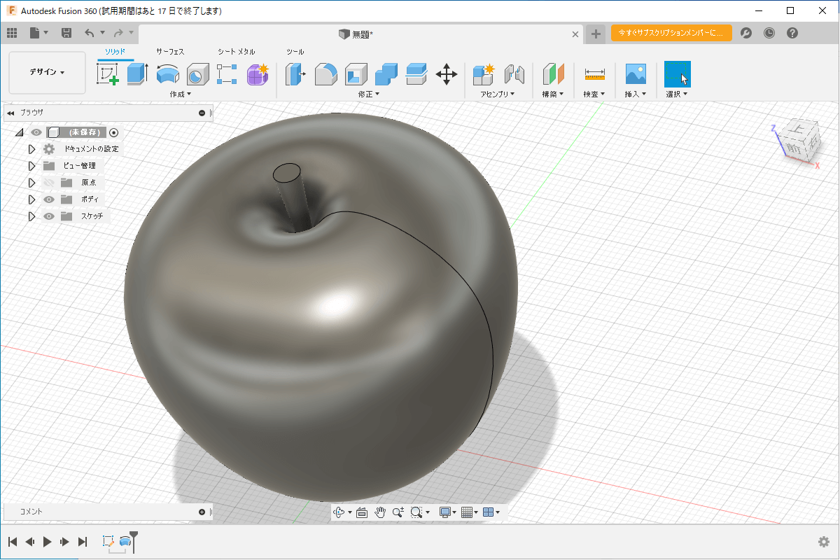Toggle visibility of root component

[x=36, y=132]
